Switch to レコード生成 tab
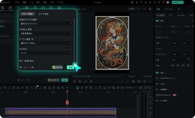Image resolution: width=195 pixels, height=118 pixels. tap(43, 14)
